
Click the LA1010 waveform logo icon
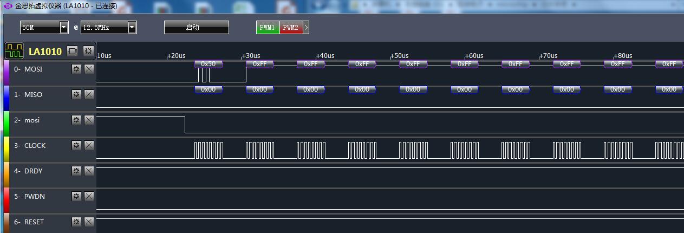[15, 51]
